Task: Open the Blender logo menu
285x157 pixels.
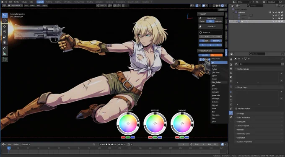Action: coord(2,2)
